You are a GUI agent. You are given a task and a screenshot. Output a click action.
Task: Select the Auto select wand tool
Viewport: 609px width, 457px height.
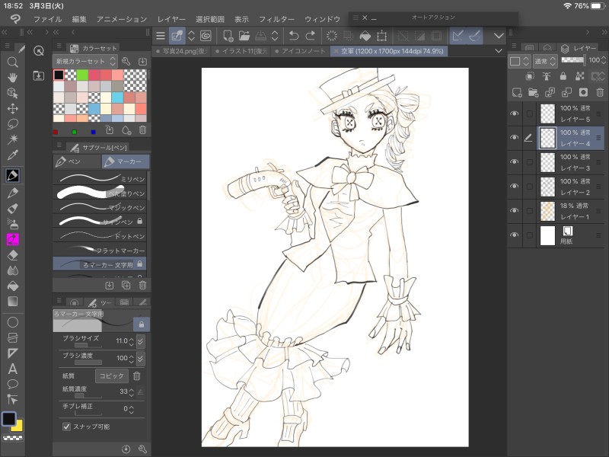12,139
